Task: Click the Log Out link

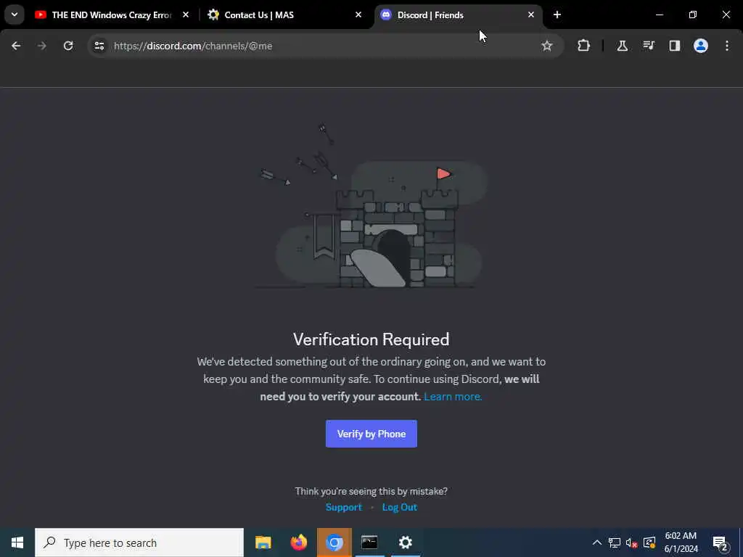Action: click(x=400, y=507)
